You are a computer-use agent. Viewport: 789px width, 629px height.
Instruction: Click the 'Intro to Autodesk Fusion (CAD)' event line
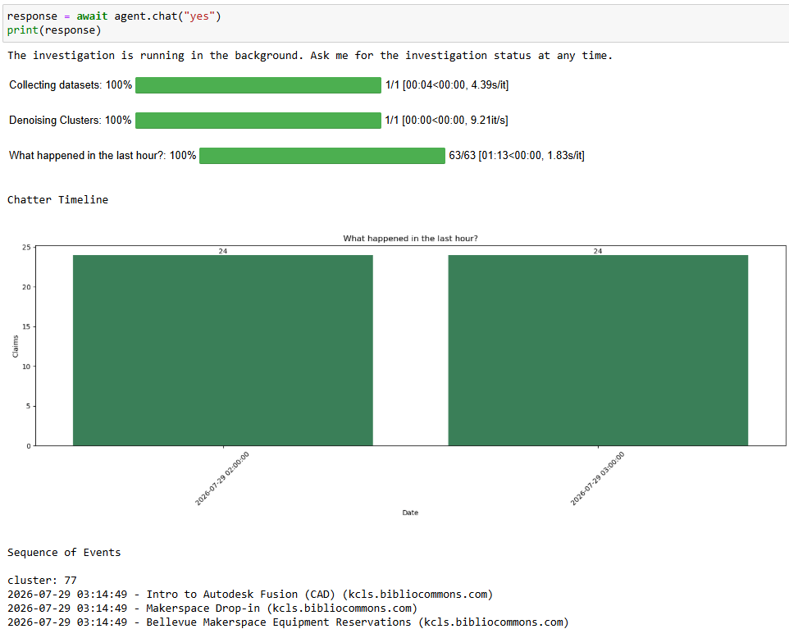(x=250, y=595)
